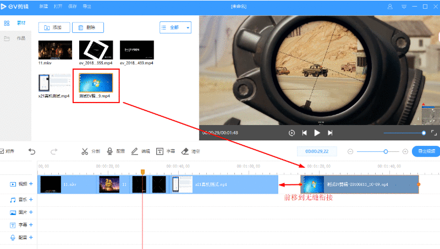440x249 pixels.
Task: Undo the last action
Action: (x=32, y=151)
